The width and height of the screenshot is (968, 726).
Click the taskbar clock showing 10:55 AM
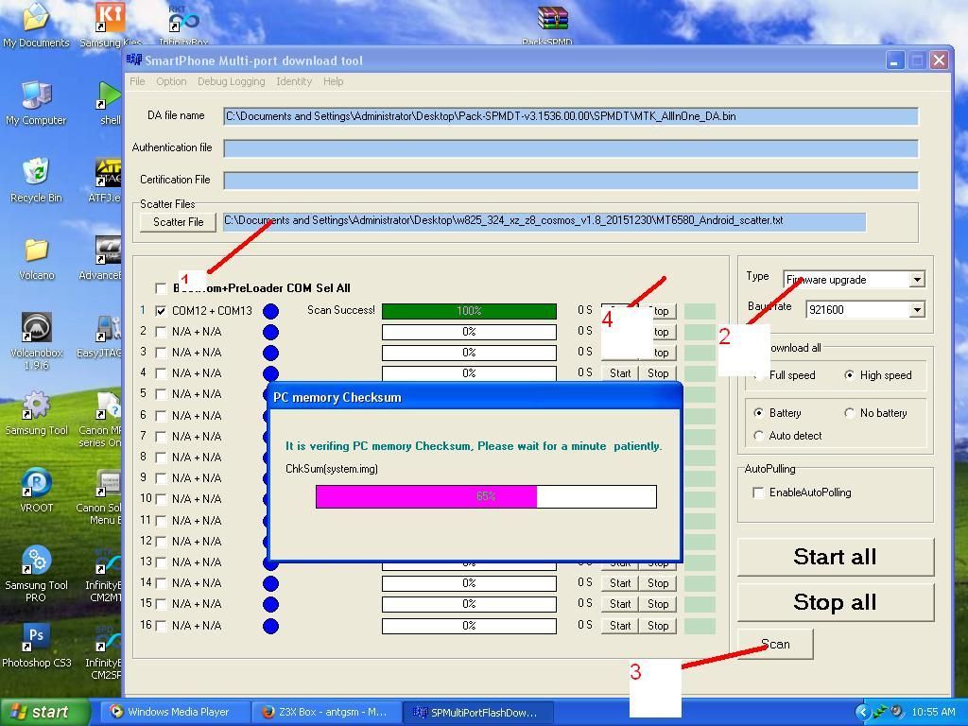coord(933,712)
